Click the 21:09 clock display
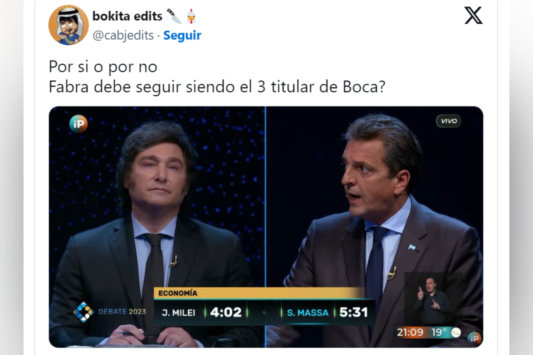The image size is (533, 355). click(x=410, y=332)
